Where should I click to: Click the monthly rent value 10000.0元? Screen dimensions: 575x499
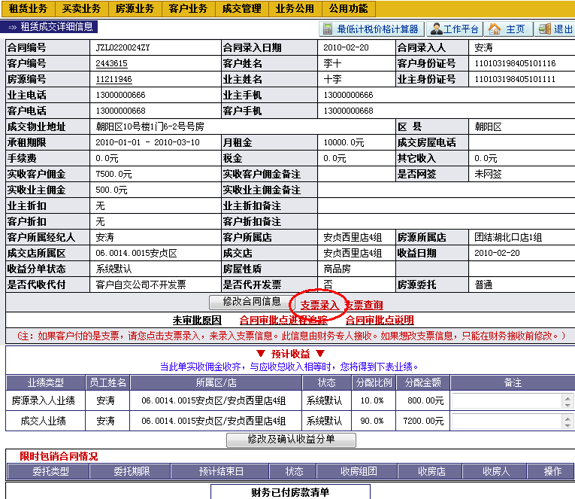tap(343, 142)
